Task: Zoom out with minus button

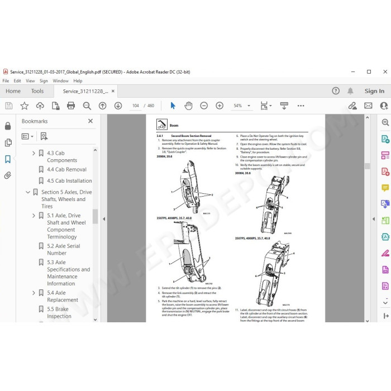Action: [x=204, y=106]
